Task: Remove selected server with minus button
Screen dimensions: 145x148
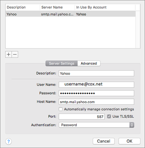Action: (15, 55)
